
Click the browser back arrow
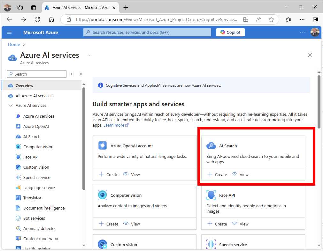tap(9, 19)
